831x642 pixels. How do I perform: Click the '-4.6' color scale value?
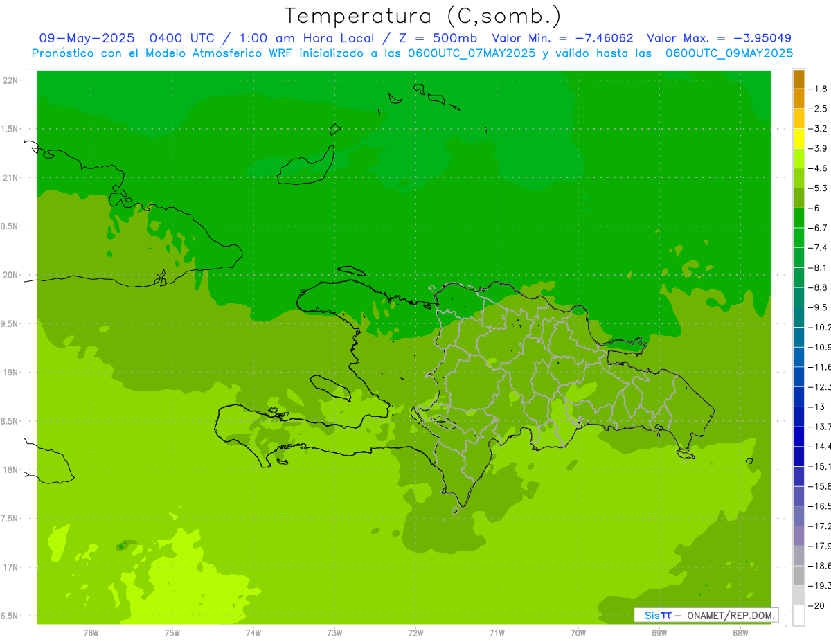click(818, 168)
